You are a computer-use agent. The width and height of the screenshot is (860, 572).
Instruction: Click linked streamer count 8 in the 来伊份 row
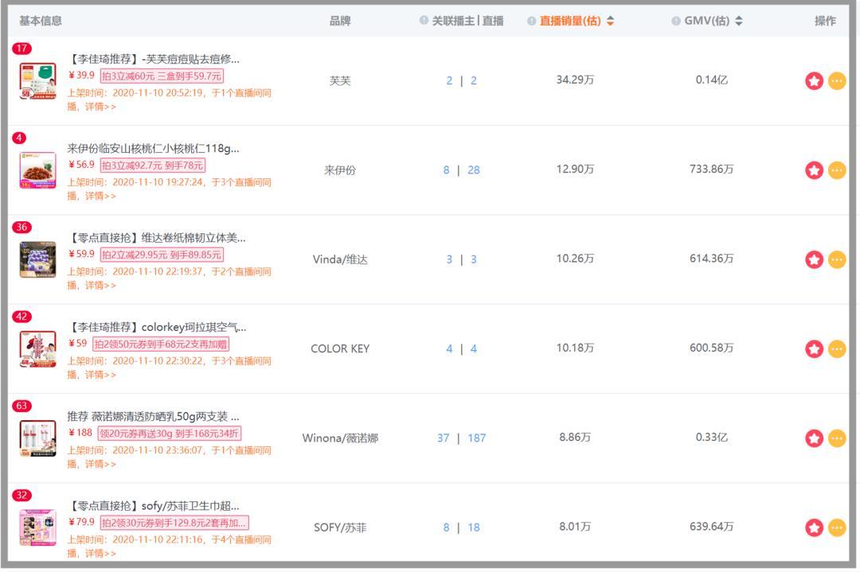[x=447, y=170]
